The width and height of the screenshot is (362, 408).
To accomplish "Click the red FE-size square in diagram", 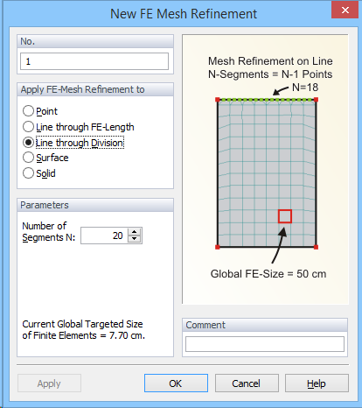I will [x=285, y=216].
